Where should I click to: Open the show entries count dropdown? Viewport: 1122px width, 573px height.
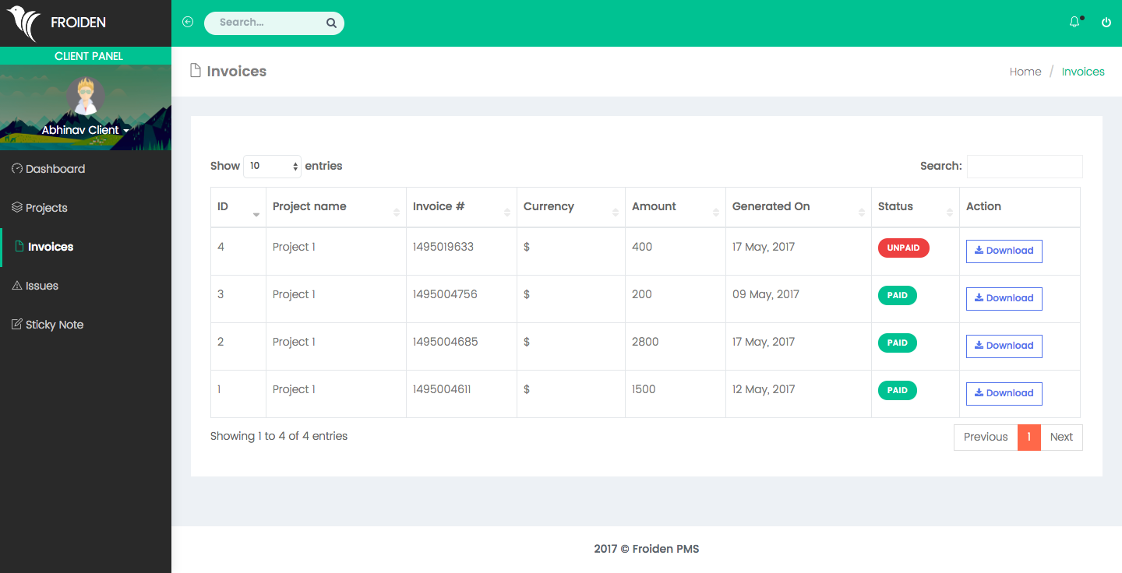[272, 167]
